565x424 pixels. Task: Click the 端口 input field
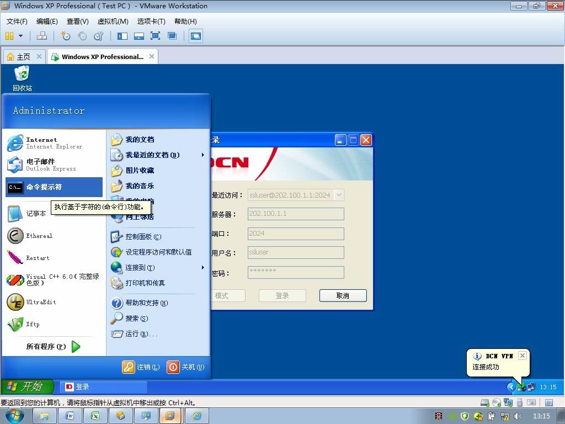click(296, 234)
